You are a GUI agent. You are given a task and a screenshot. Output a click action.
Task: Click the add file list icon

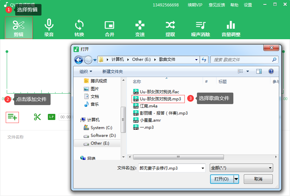pos(12,117)
